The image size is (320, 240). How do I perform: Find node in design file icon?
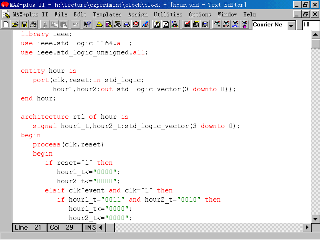[x=235, y=24]
